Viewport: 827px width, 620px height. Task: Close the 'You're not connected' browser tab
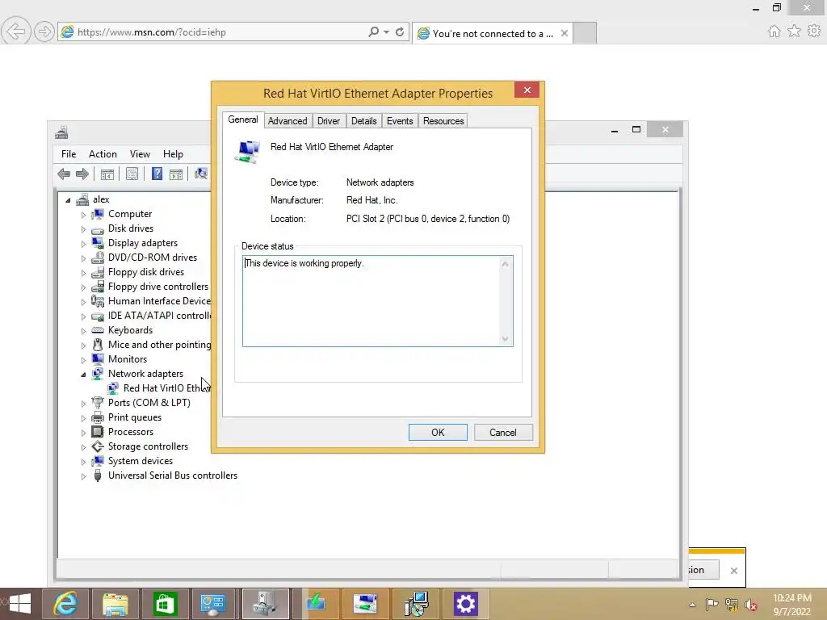click(565, 33)
